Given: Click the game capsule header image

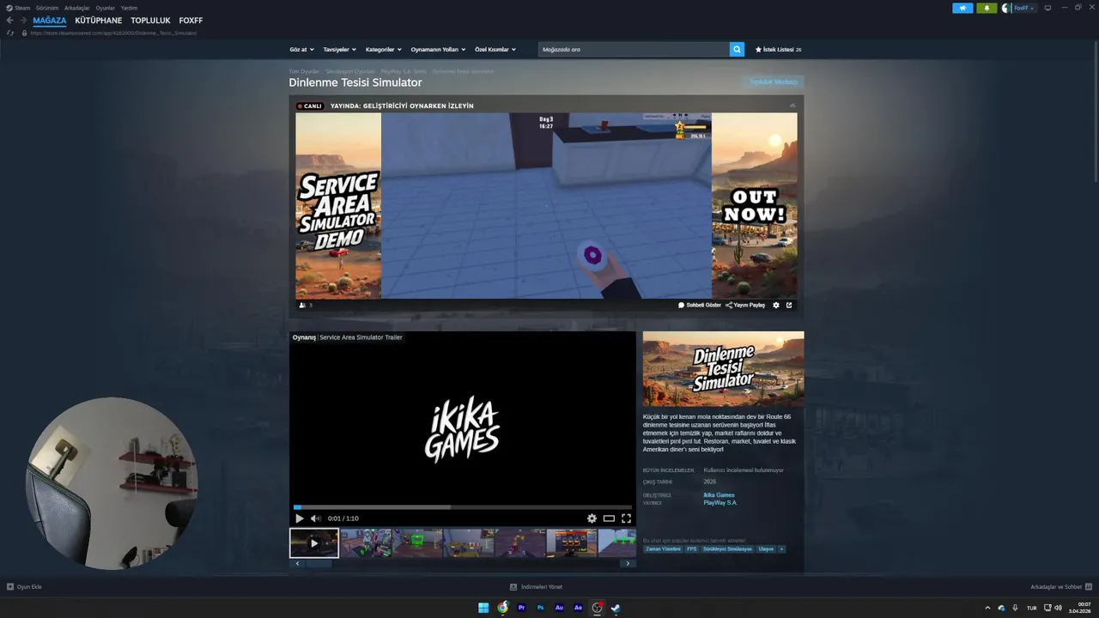Looking at the screenshot, I should [x=724, y=369].
